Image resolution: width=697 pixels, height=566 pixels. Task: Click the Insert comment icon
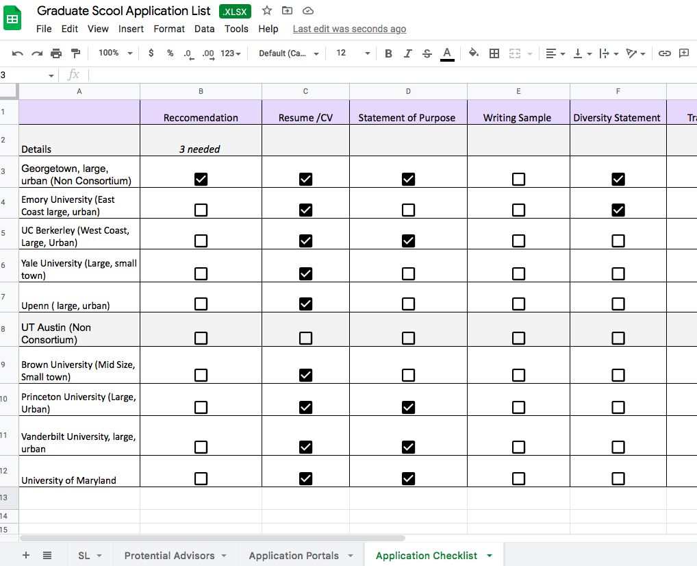coord(682,53)
